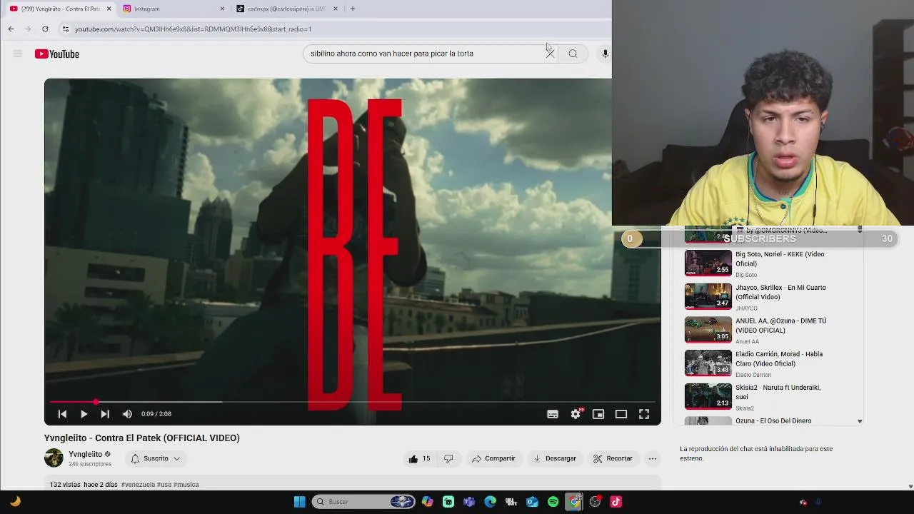Open player settings gear
Viewport: 914px width, 514px height.
pyautogui.click(x=576, y=414)
